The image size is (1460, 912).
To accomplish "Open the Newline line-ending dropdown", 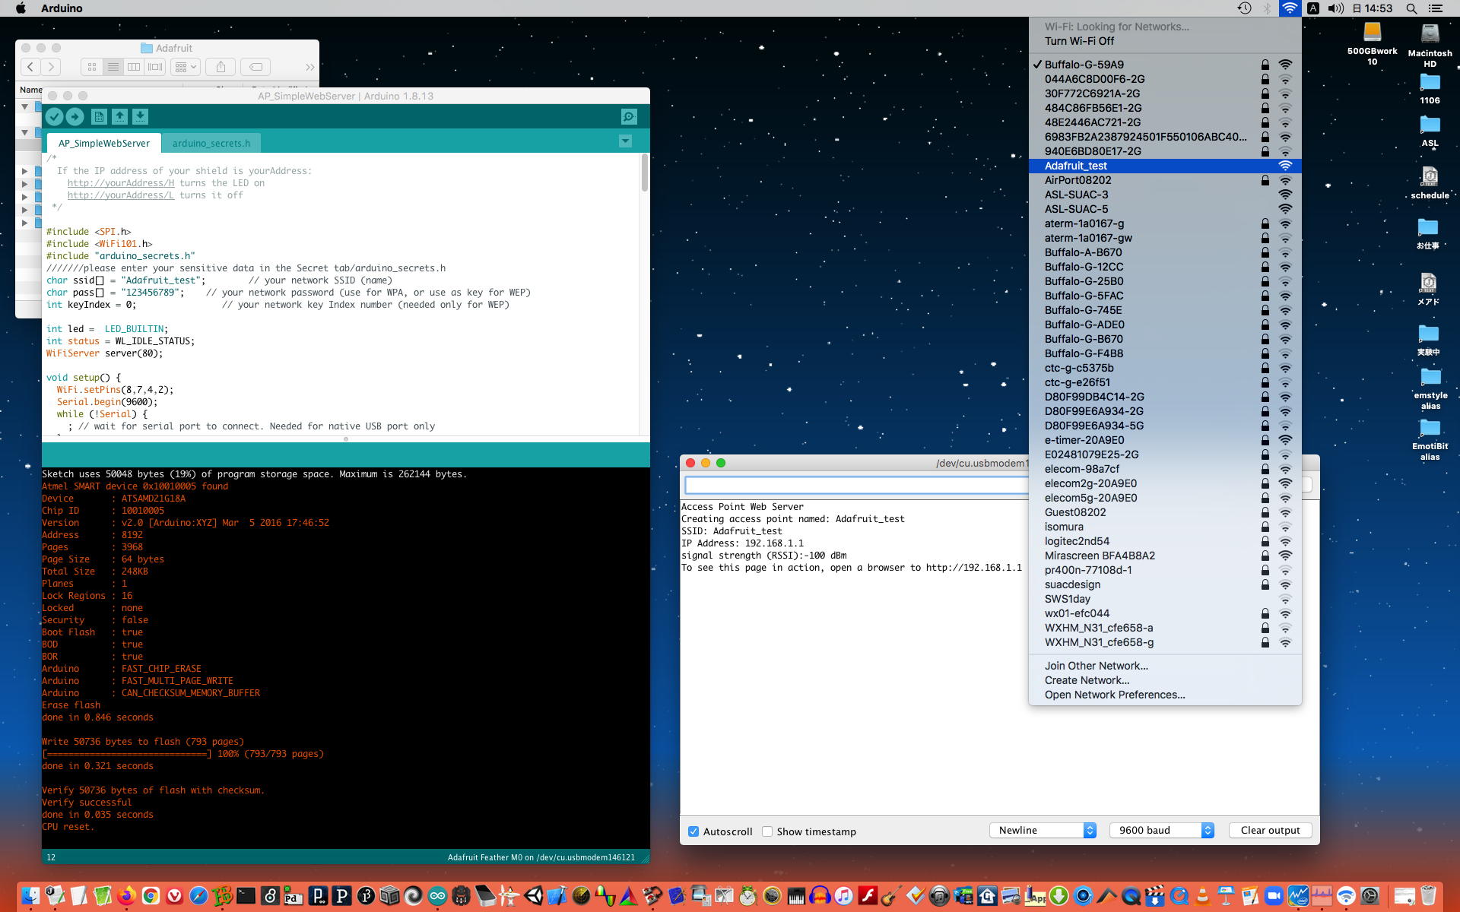I will (x=1043, y=830).
